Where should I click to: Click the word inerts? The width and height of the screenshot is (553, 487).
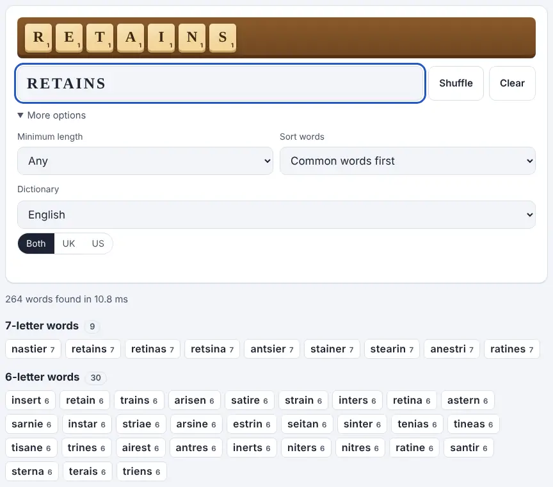point(252,447)
